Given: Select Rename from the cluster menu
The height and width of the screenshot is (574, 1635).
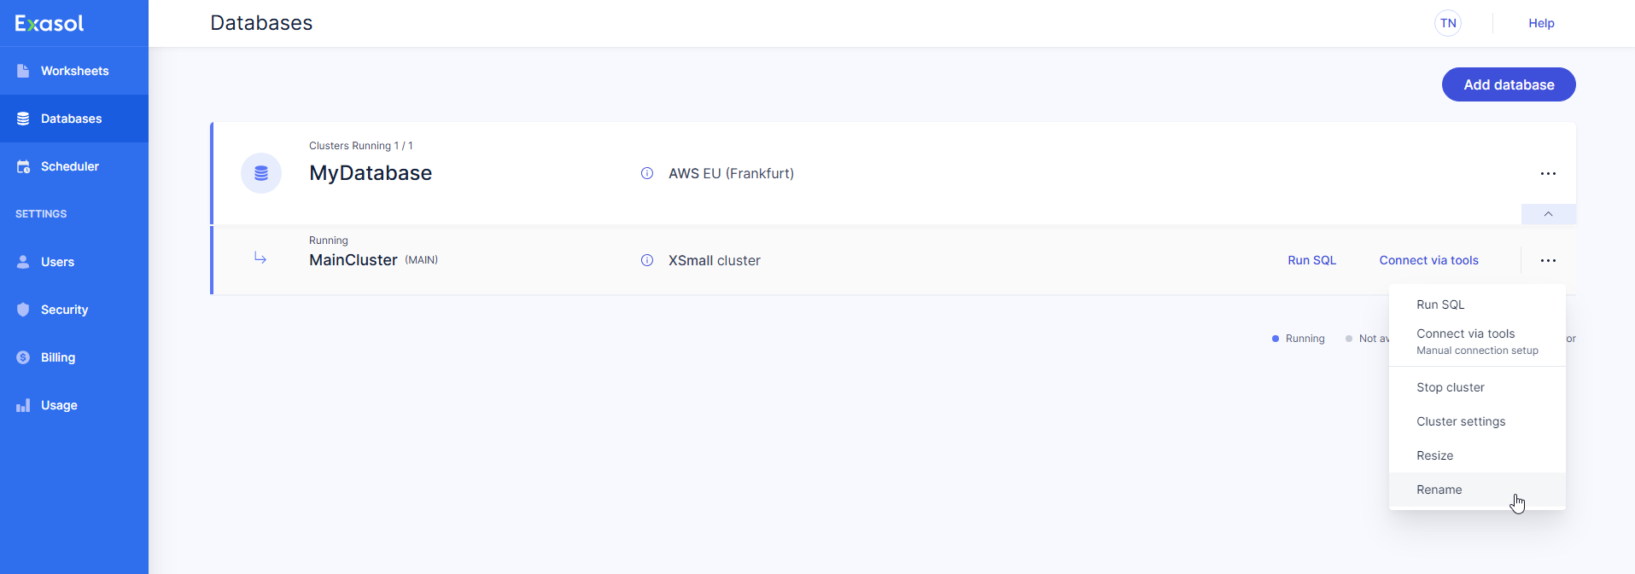Looking at the screenshot, I should coord(1439,490).
